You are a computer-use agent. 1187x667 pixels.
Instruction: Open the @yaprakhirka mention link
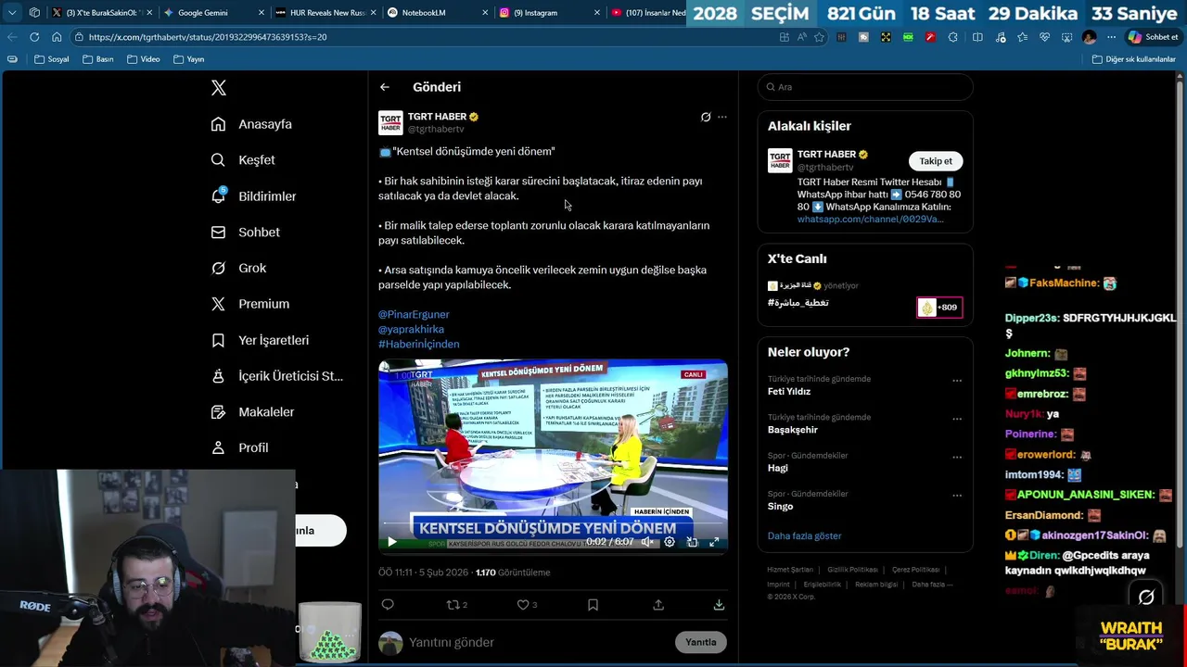pyautogui.click(x=411, y=329)
